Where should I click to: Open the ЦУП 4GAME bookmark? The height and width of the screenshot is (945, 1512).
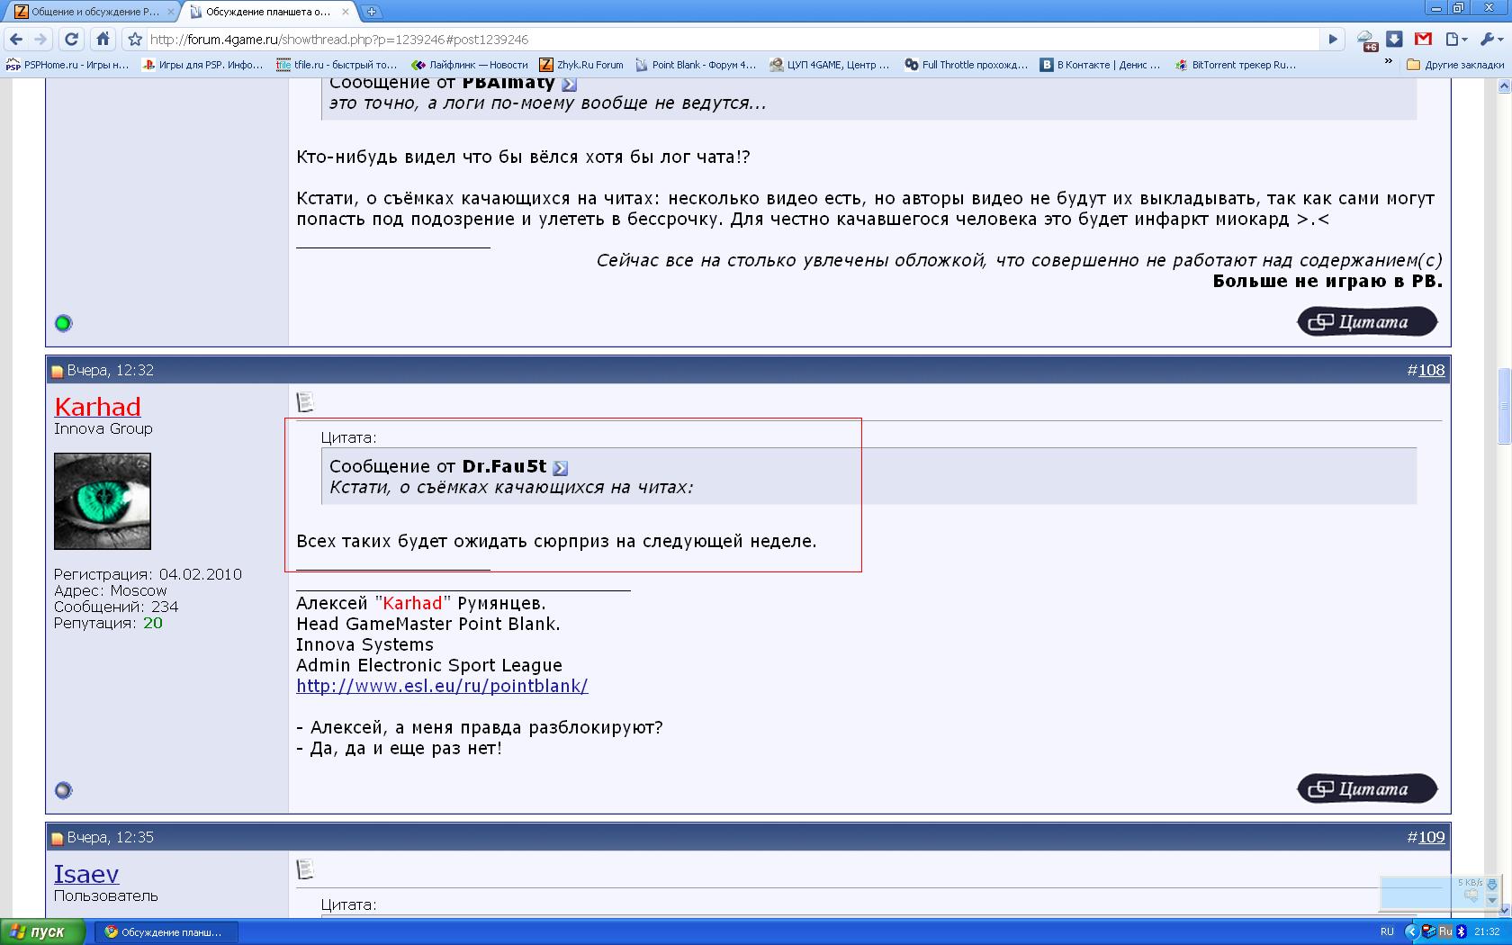coord(830,65)
